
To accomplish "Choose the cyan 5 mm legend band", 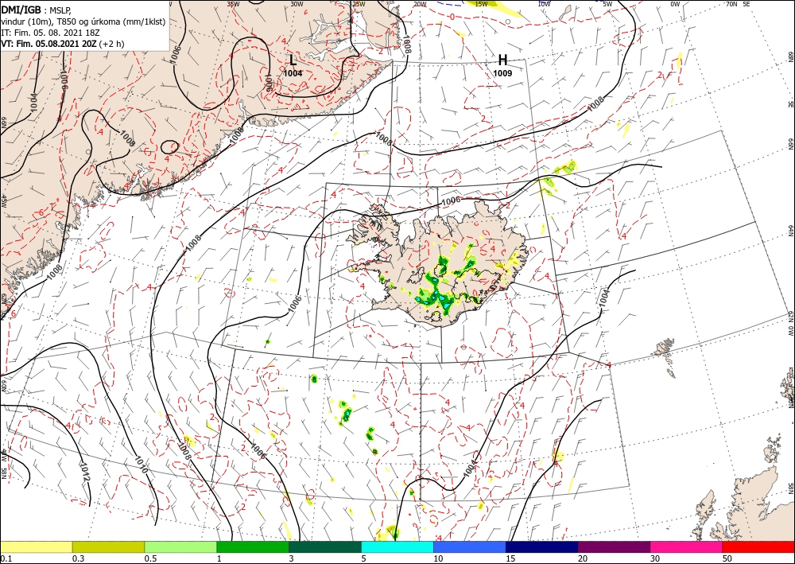I will pyautogui.click(x=397, y=546).
